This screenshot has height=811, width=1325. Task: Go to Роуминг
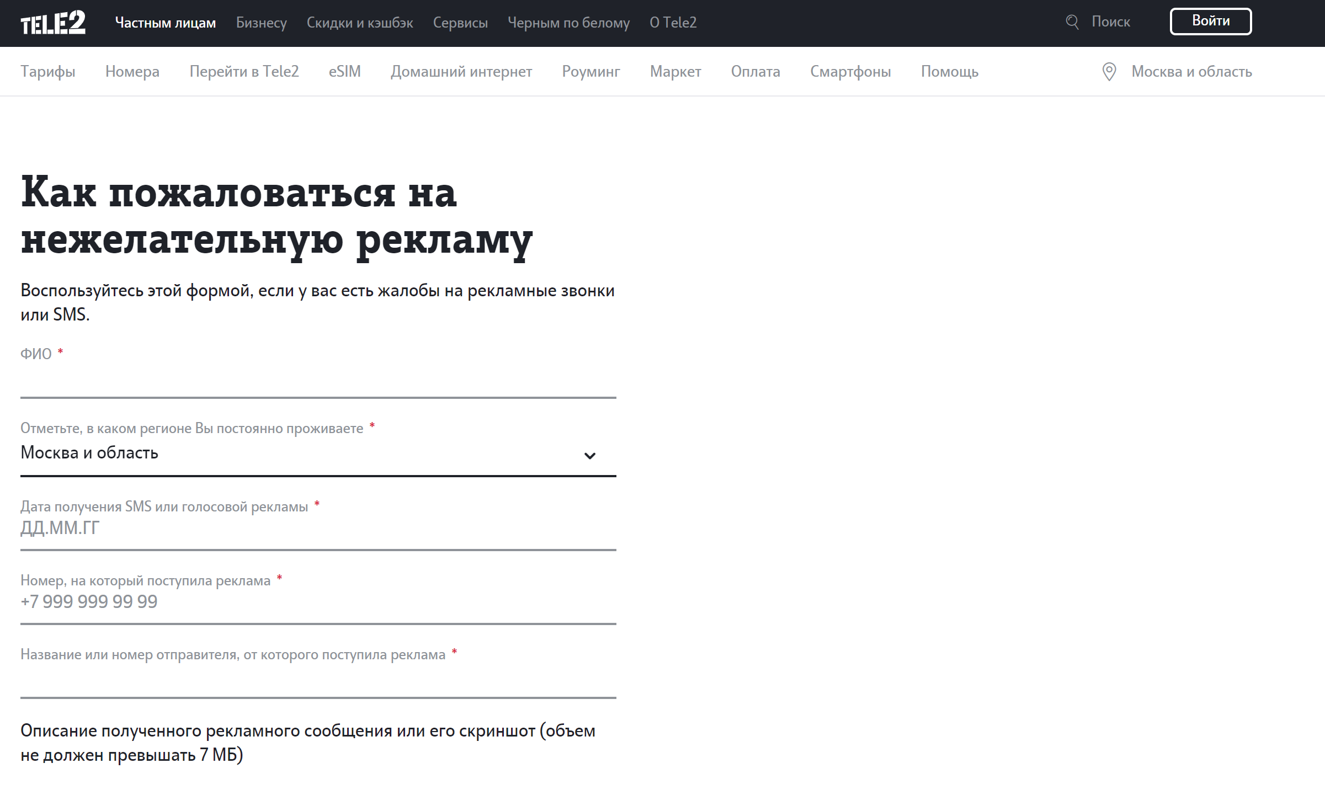(591, 72)
